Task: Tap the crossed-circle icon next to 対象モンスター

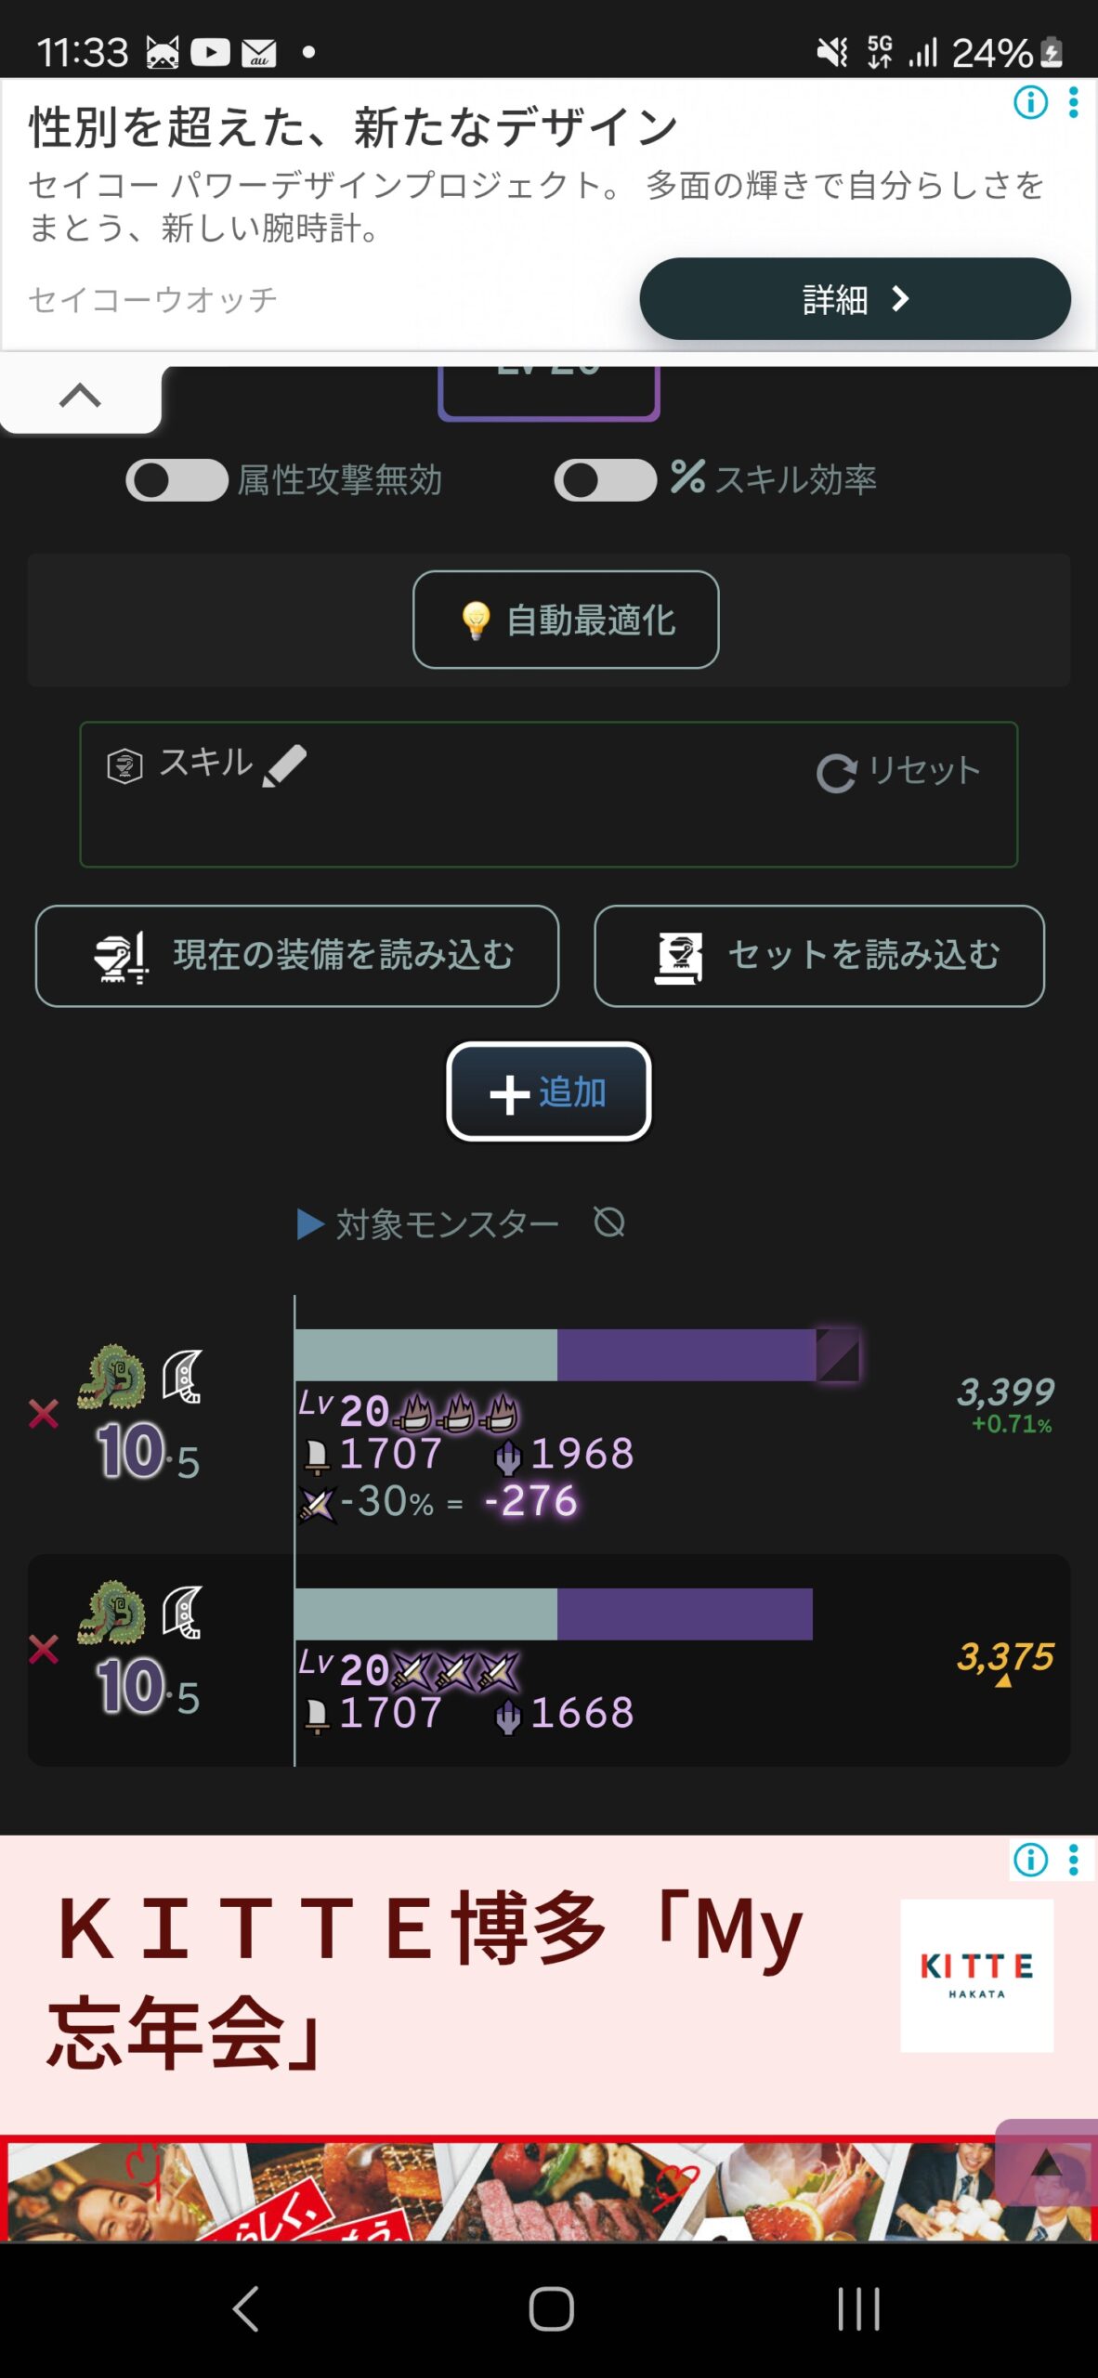Action: [609, 1222]
